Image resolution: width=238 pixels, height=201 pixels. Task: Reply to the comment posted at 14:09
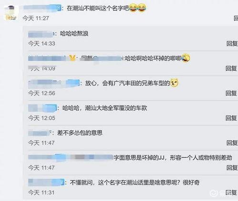pos(231,68)
